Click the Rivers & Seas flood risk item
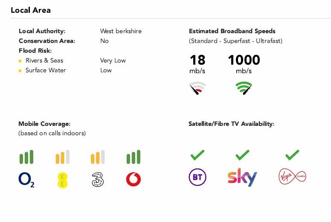This screenshot has height=222, width=331. 44,60
